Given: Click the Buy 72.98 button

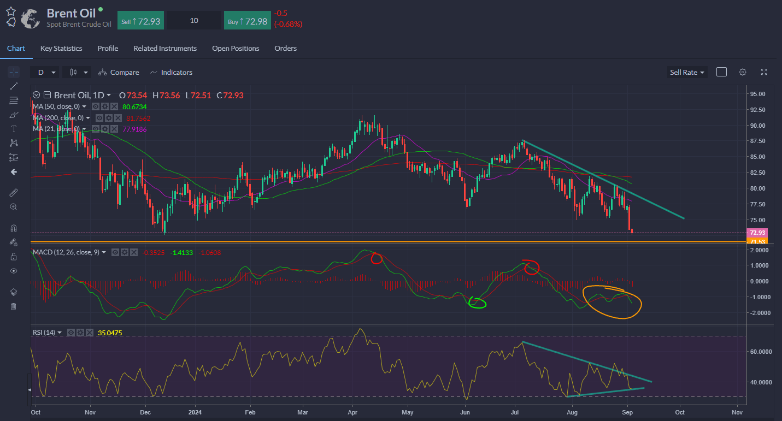Looking at the screenshot, I should [x=248, y=21].
